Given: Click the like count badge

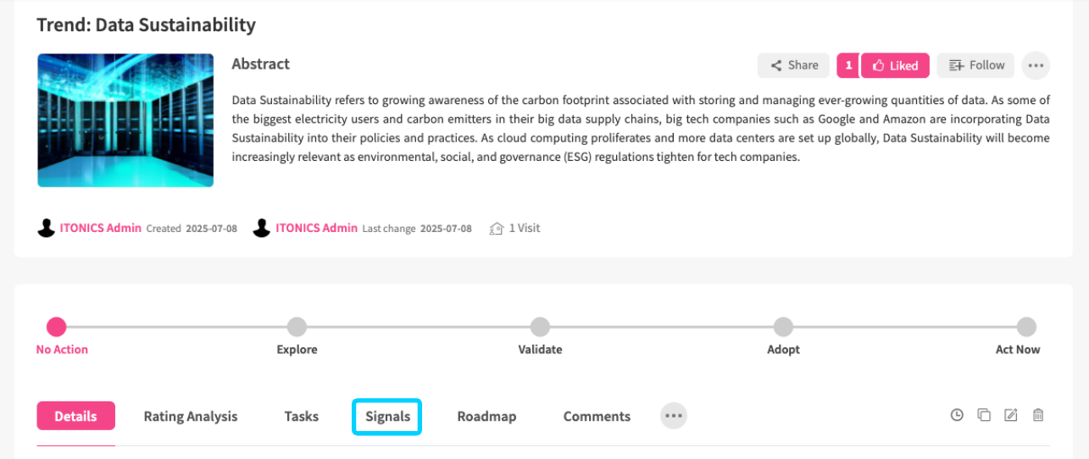Looking at the screenshot, I should (x=848, y=65).
